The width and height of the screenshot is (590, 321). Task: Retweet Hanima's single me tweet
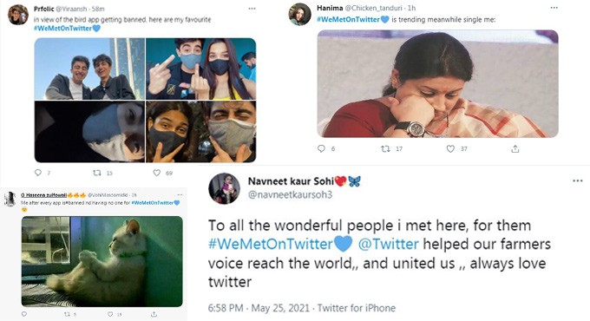coord(385,149)
